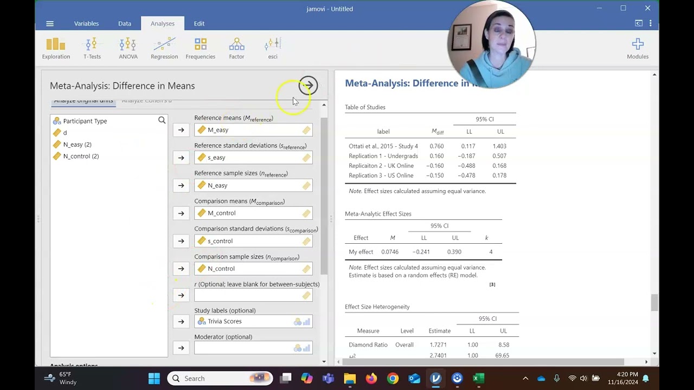Image resolution: width=694 pixels, height=390 pixels.
Task: Click the Trivia Scores study labels field
Action: 253,321
